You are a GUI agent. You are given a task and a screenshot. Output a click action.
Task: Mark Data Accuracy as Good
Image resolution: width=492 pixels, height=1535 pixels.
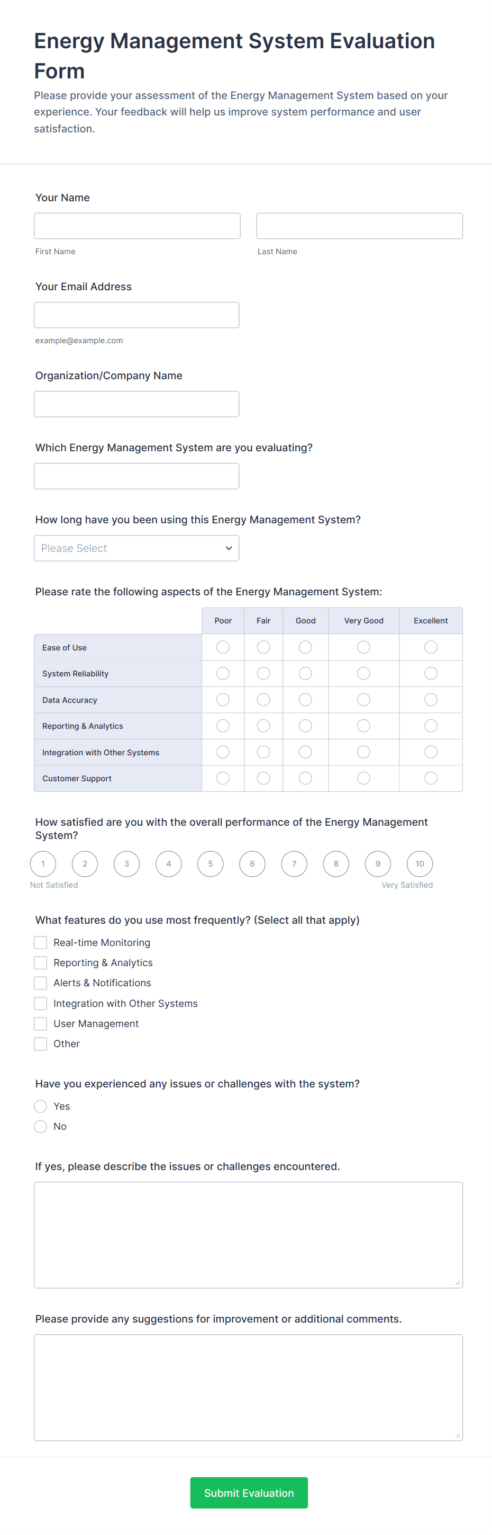[x=305, y=700]
